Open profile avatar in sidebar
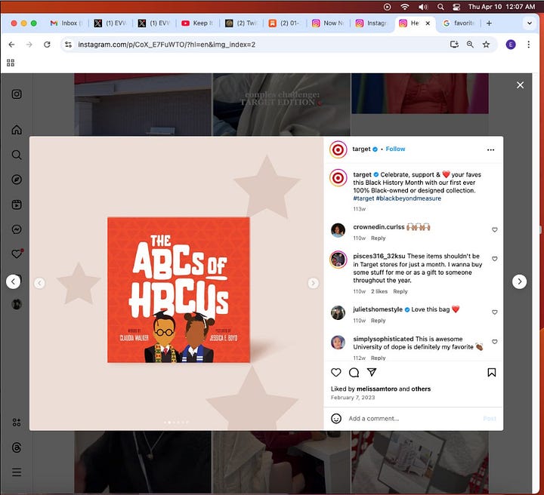544x495 pixels. [17, 304]
